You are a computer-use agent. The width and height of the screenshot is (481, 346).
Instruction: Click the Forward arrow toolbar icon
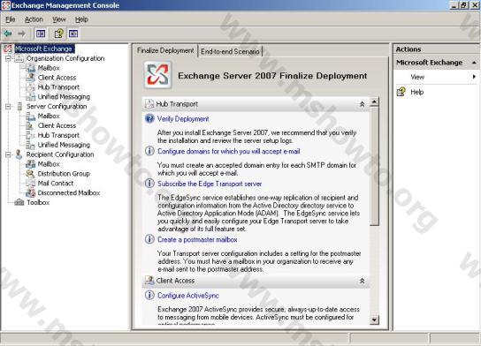pos(21,34)
